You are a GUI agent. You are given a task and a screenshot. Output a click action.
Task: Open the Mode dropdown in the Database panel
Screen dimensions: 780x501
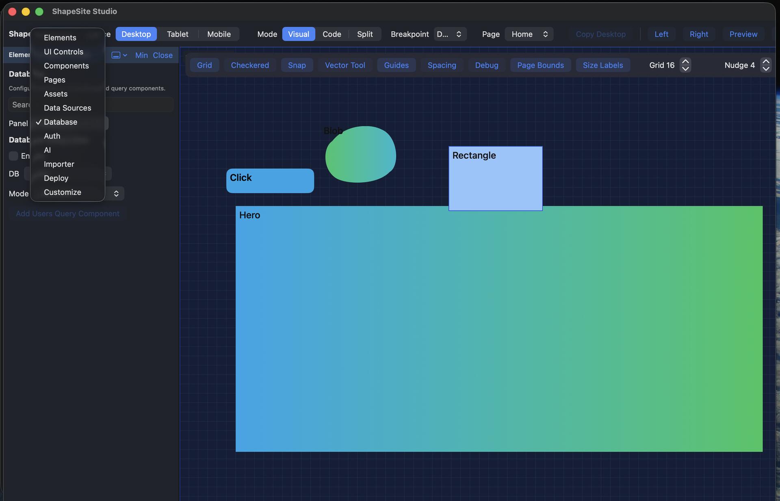click(115, 194)
